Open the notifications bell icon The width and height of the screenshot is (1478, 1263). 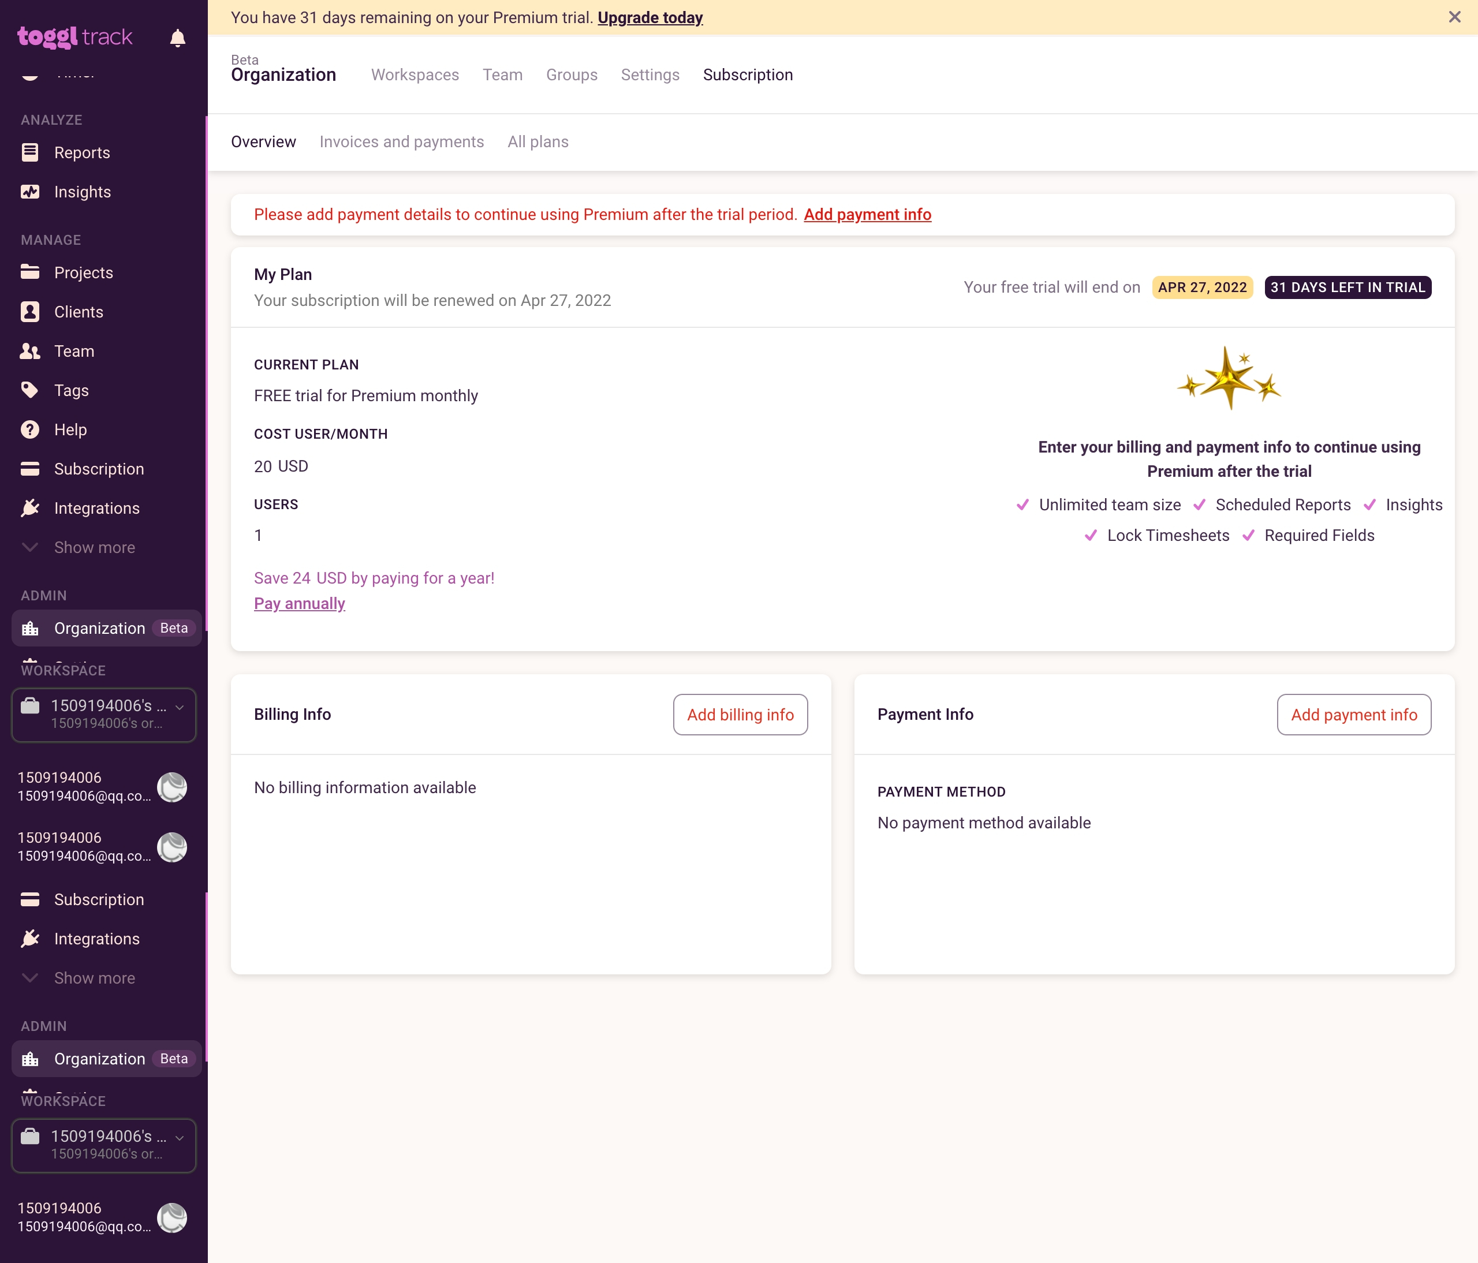click(x=178, y=37)
